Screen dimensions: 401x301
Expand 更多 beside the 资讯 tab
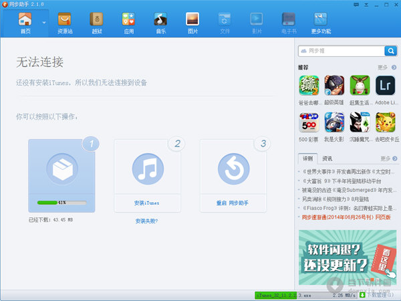tap(385, 159)
